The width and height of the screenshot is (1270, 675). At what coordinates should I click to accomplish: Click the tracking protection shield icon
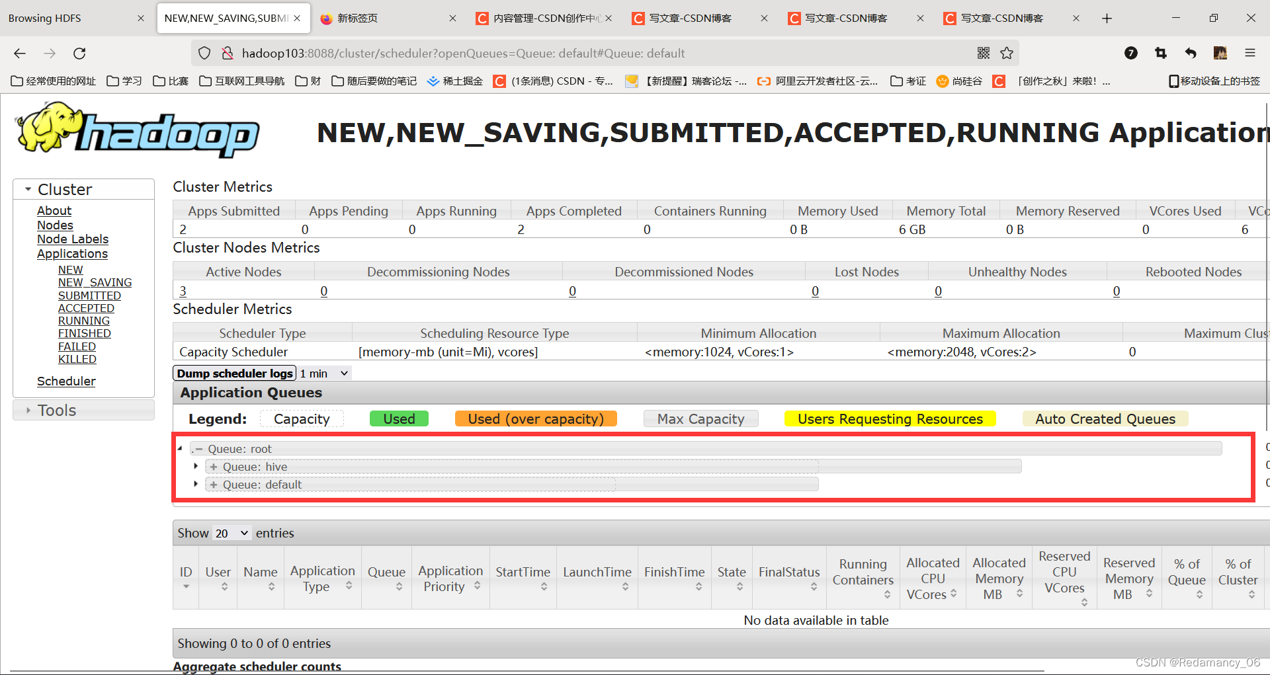(x=204, y=53)
